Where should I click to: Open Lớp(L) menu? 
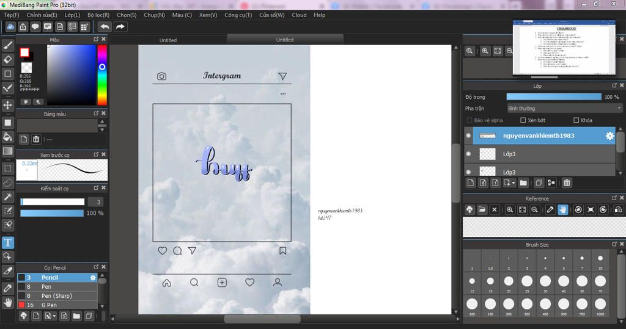tap(72, 15)
